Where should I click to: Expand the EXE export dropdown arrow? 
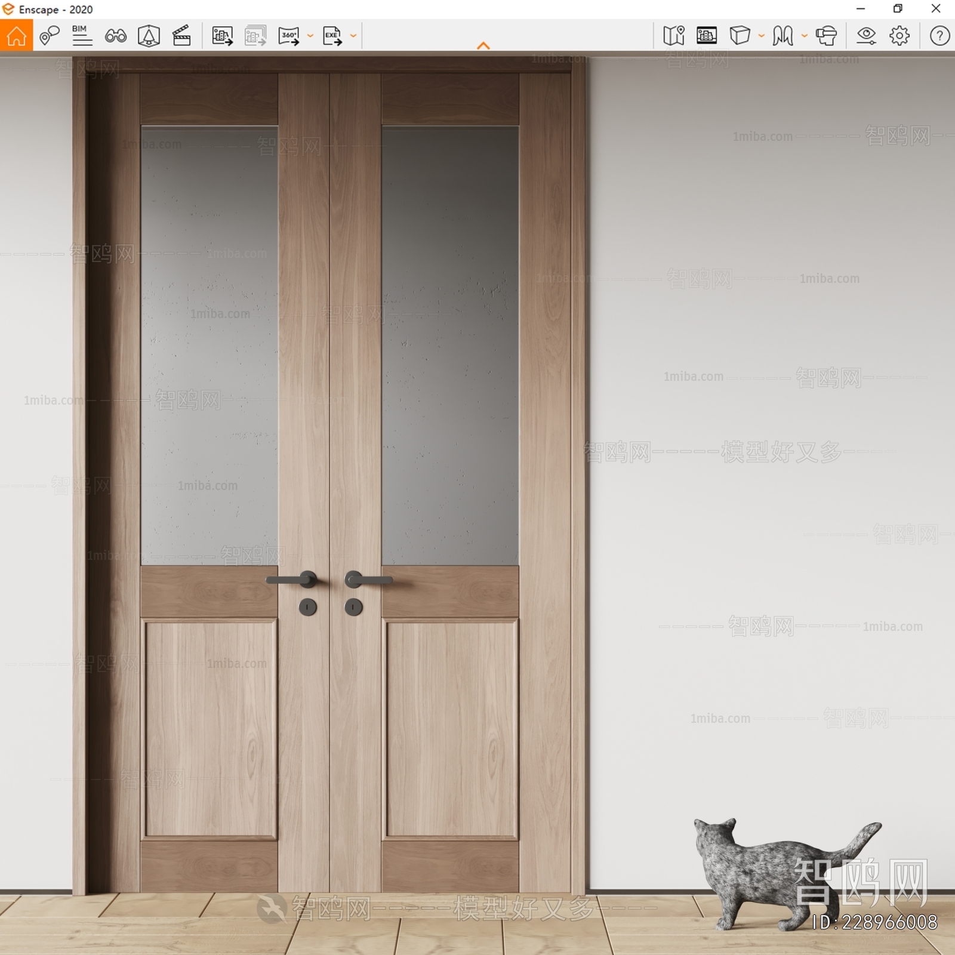tap(353, 36)
